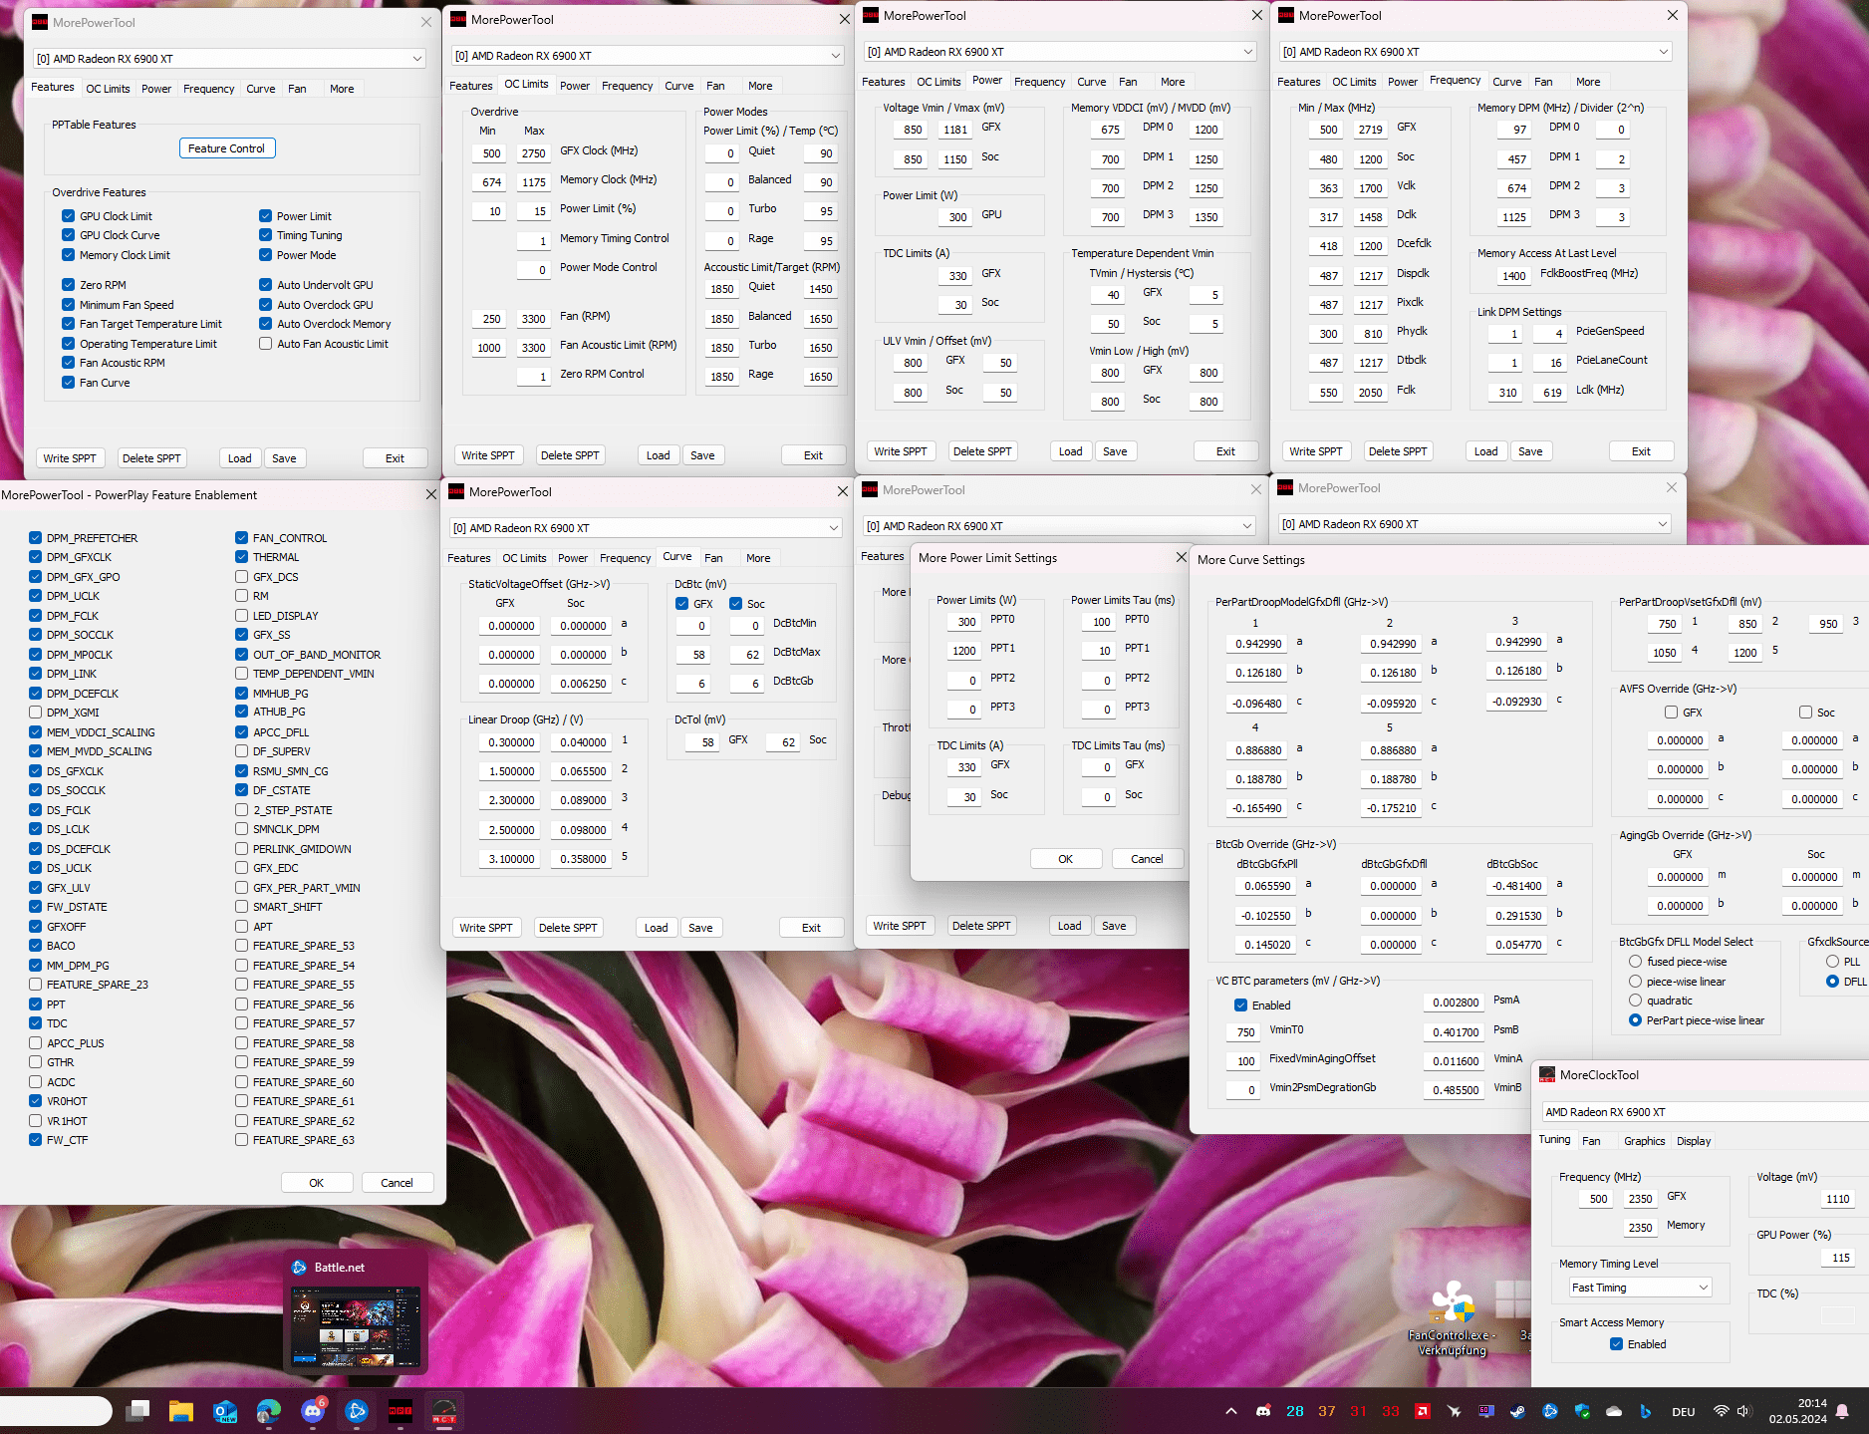This screenshot has height=1434, width=1869.
Task: Disable VC BTC Enabled checkbox
Action: click(x=1240, y=1005)
